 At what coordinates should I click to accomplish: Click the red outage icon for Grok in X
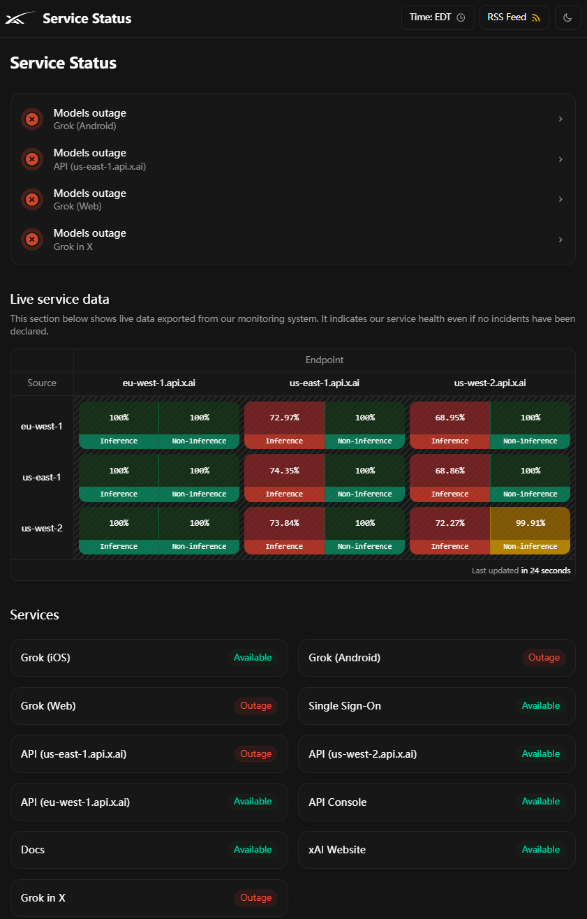point(31,240)
